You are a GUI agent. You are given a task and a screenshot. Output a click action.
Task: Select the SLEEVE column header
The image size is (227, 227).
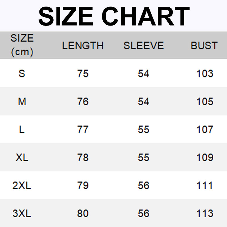coord(144,46)
